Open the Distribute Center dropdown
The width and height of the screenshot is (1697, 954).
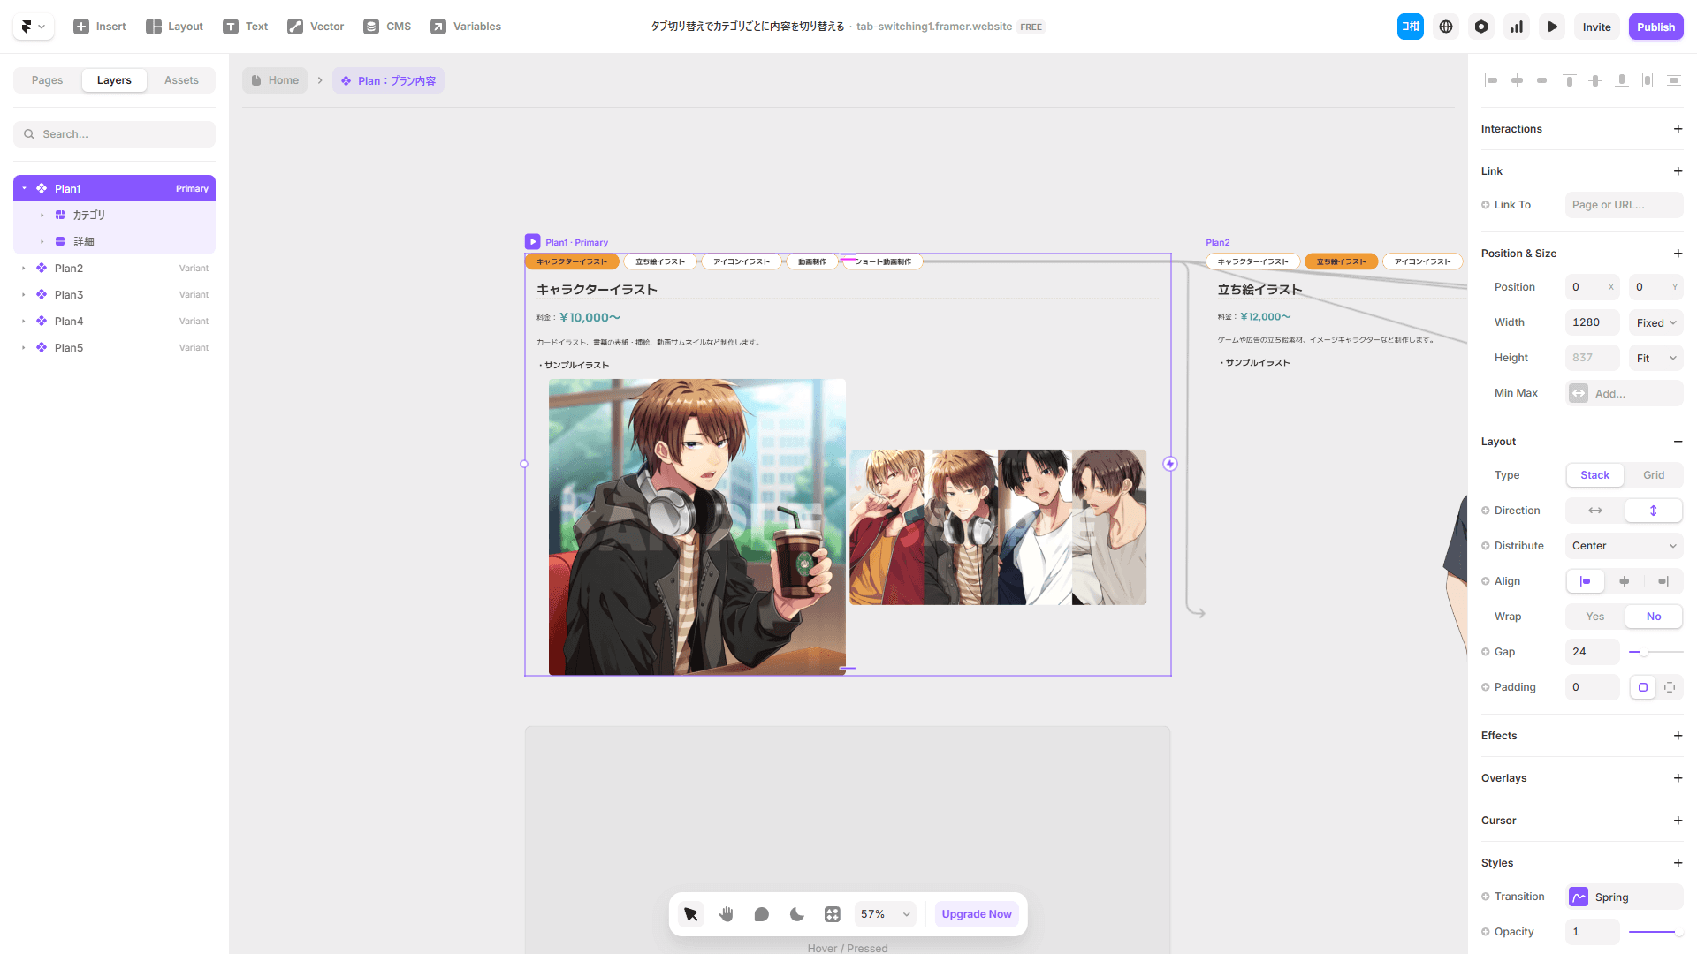pos(1624,546)
